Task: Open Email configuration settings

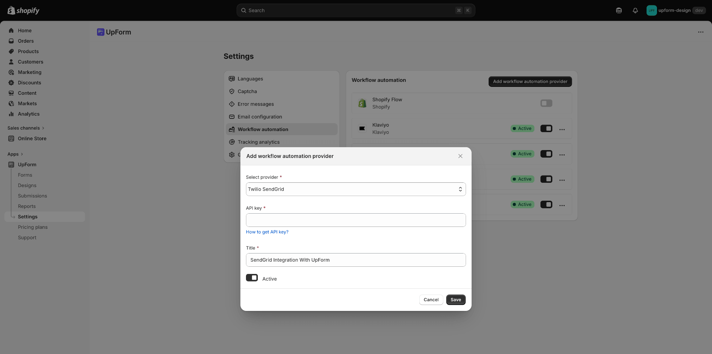Action: [282, 117]
